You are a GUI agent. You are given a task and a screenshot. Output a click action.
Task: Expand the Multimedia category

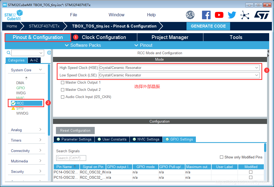(26, 161)
